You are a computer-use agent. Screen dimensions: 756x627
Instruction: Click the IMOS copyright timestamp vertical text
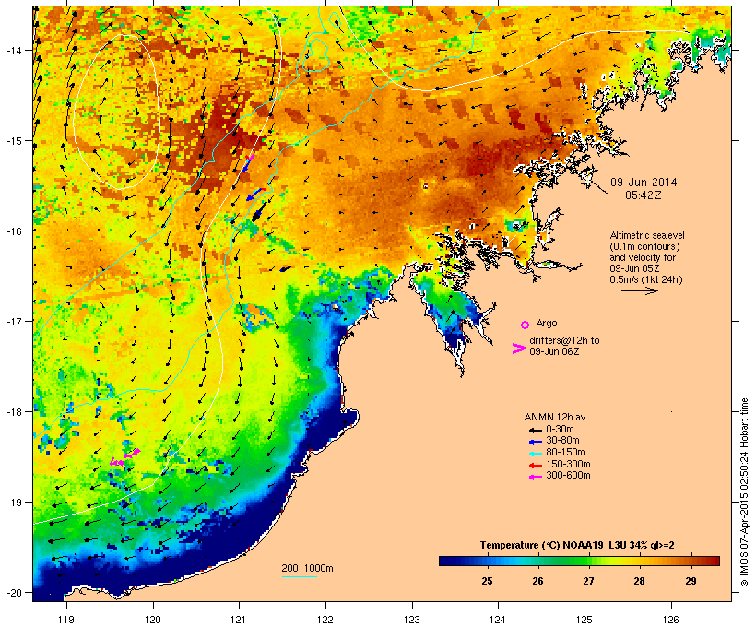tap(744, 492)
